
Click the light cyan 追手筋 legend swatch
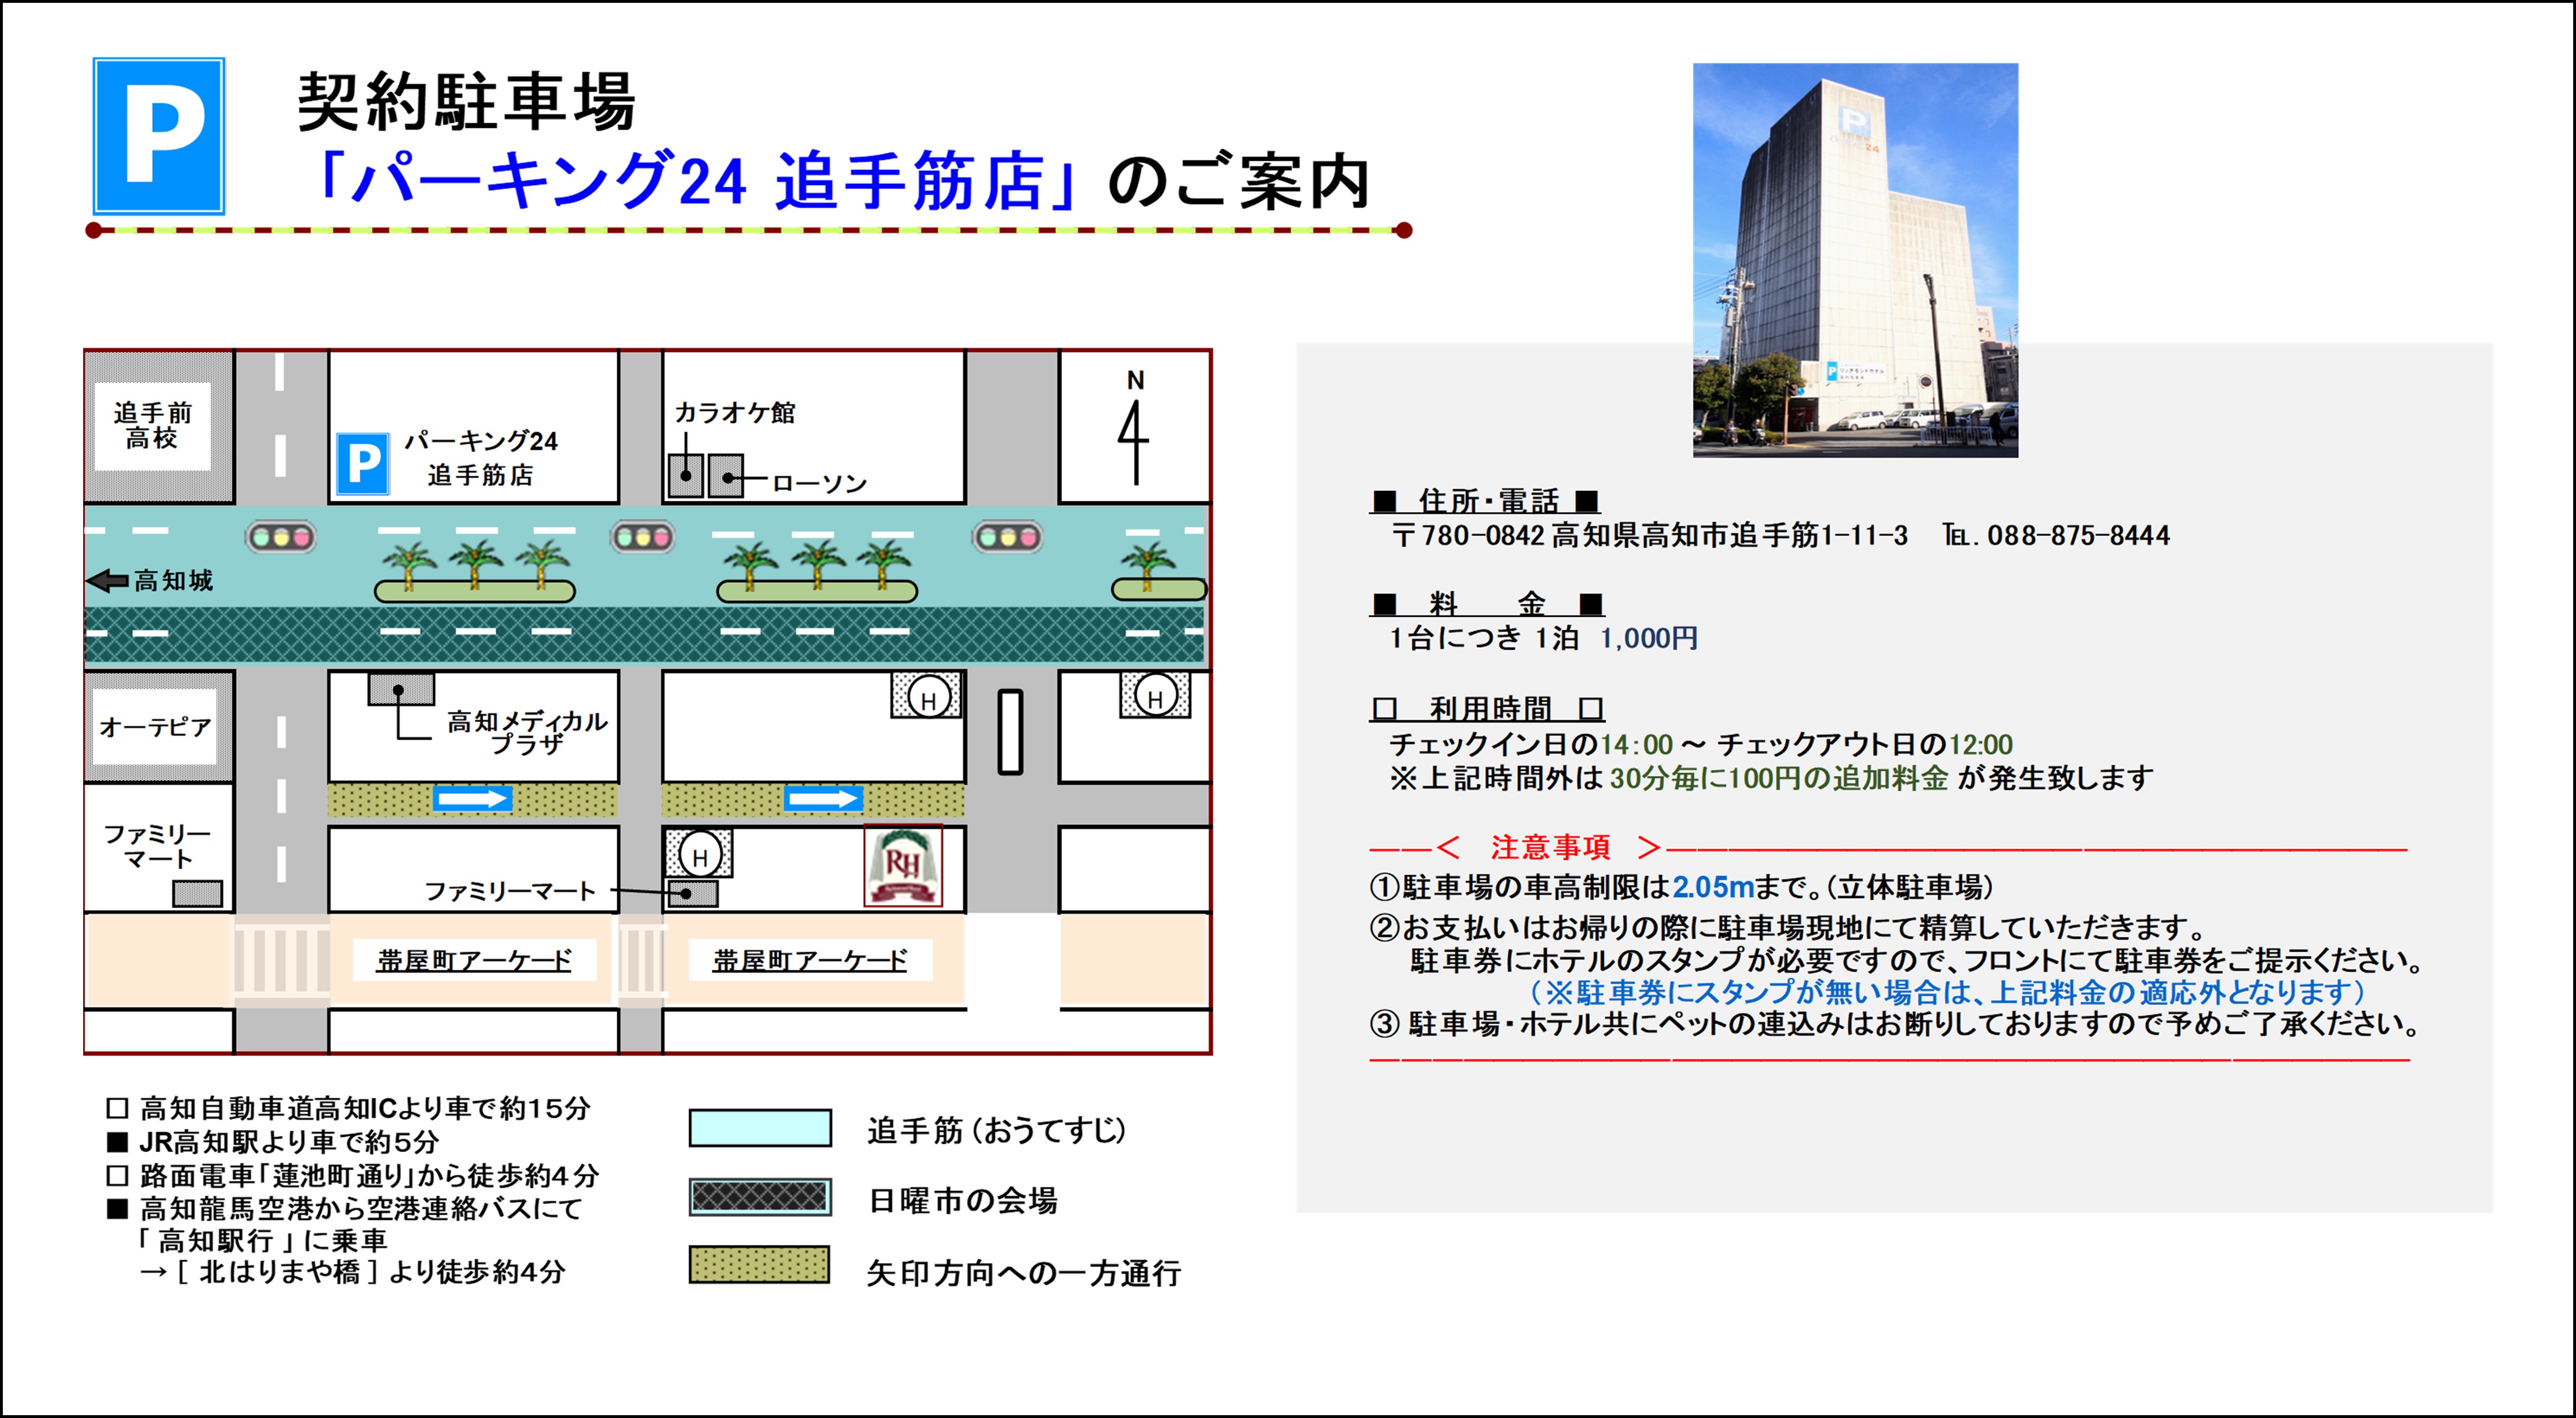pos(760,1128)
